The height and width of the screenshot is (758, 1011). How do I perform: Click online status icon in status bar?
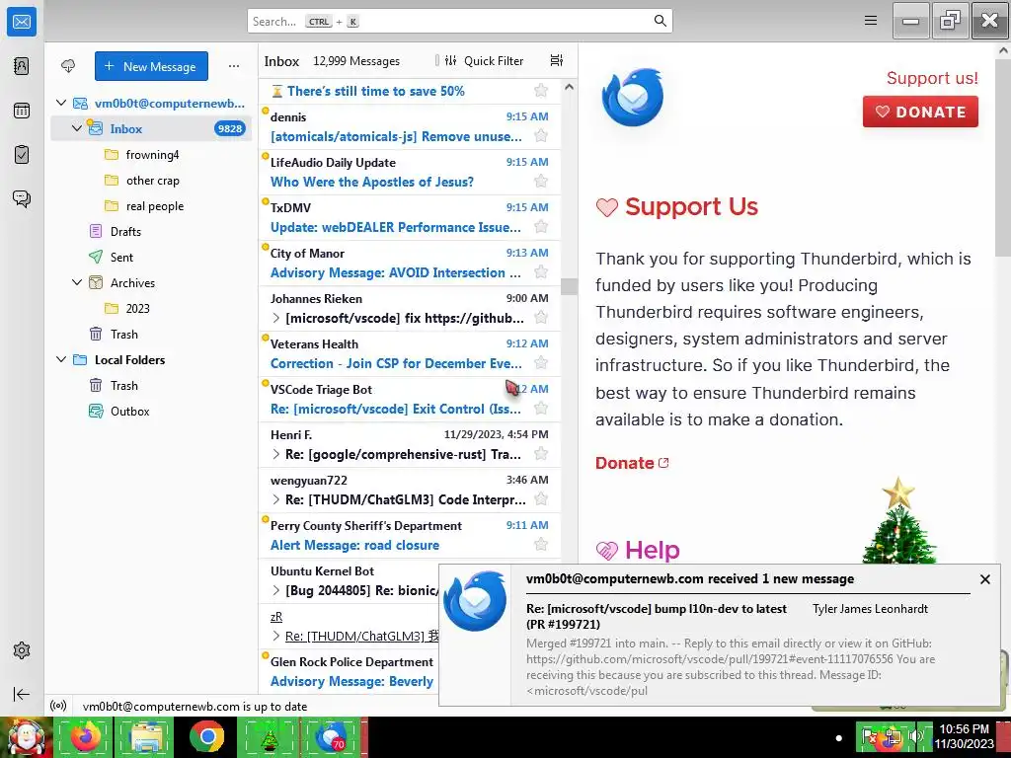(58, 706)
